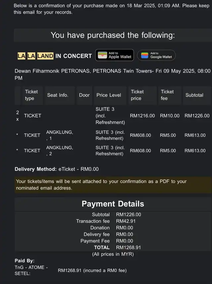Click the PDF tickets notice banner

113,185
